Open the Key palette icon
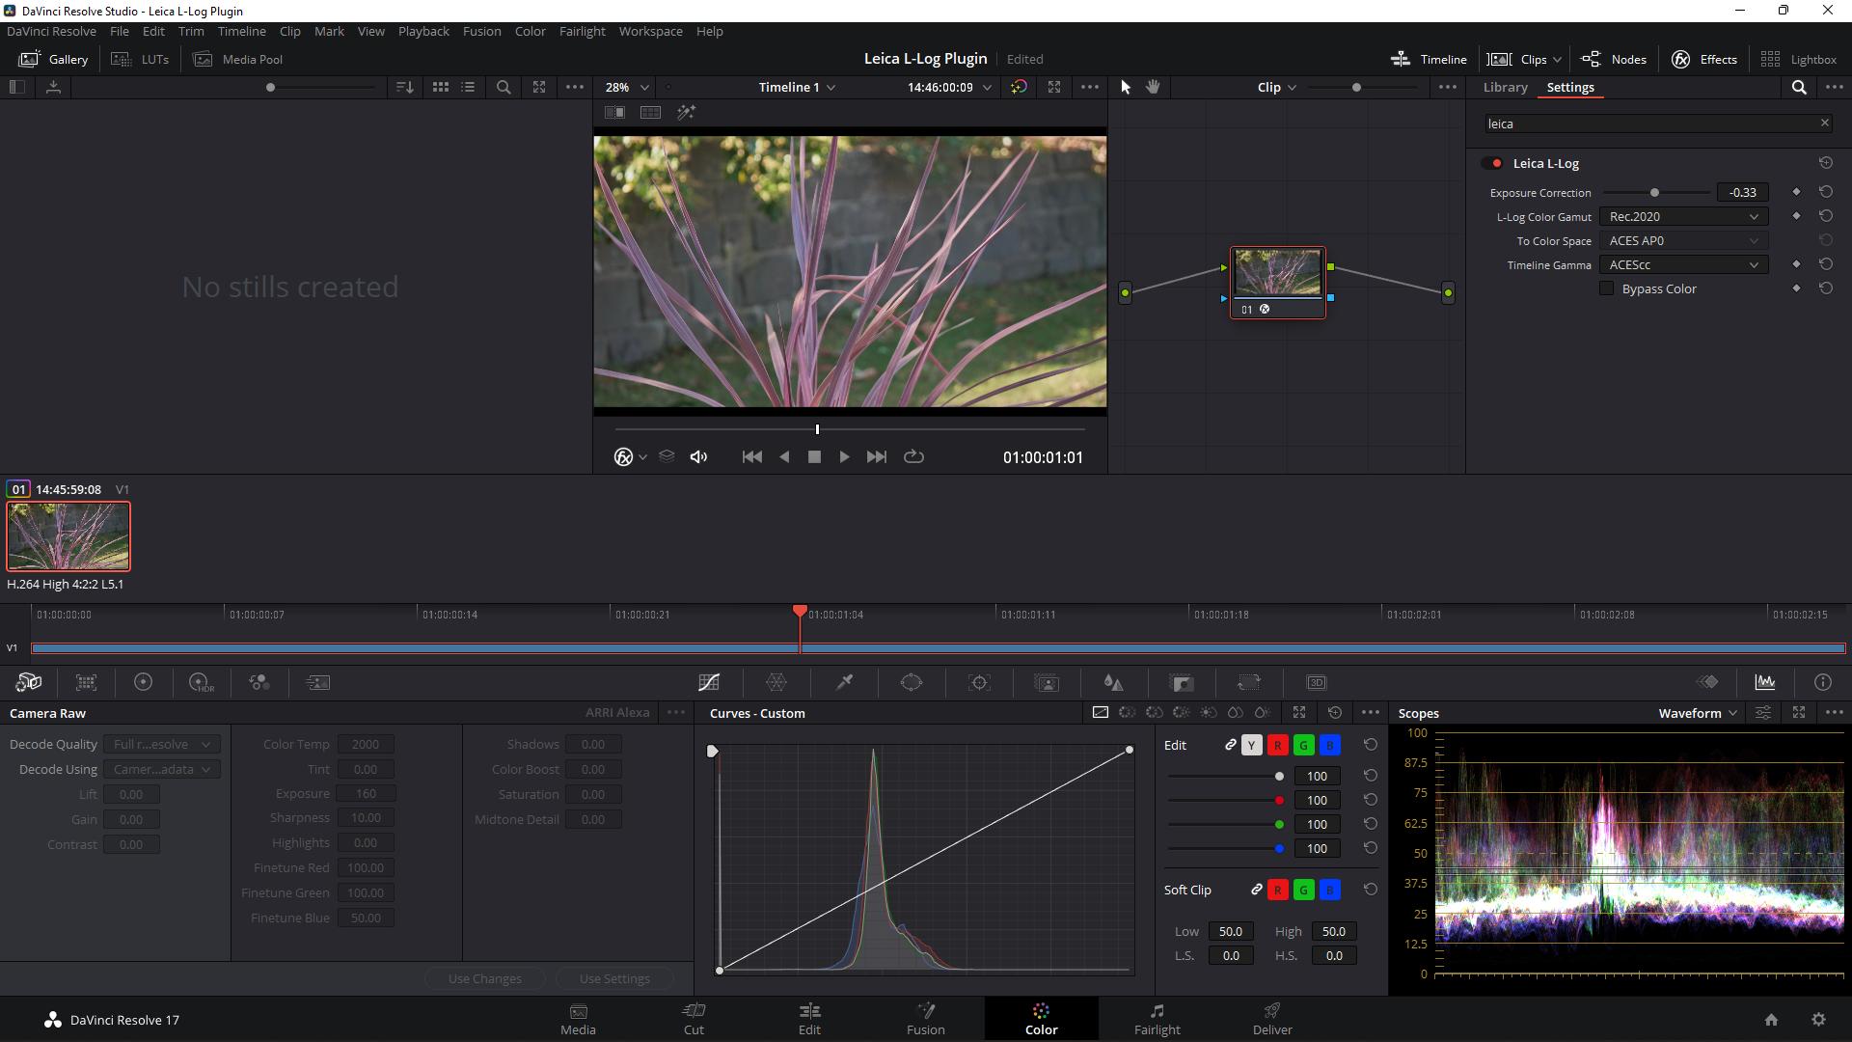This screenshot has height=1042, width=1852. point(1182,682)
